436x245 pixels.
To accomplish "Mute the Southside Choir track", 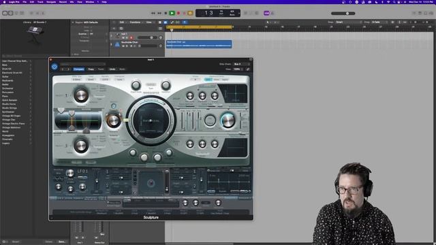I will (123, 46).
